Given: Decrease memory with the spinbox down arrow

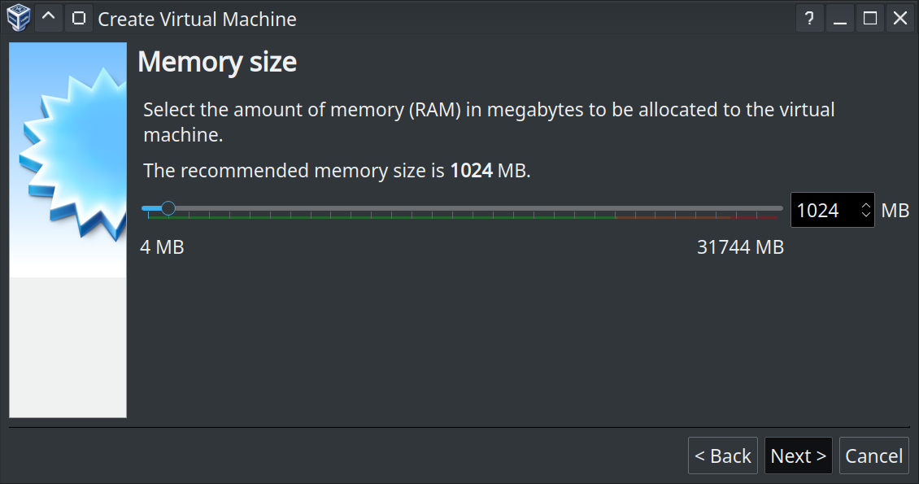Looking at the screenshot, I should (x=866, y=216).
